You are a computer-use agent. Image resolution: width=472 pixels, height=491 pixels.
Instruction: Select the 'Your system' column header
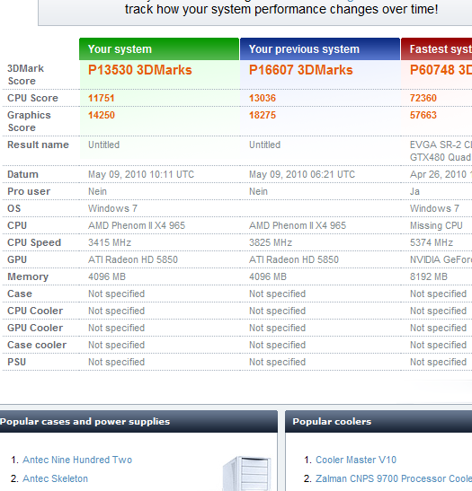pos(159,49)
